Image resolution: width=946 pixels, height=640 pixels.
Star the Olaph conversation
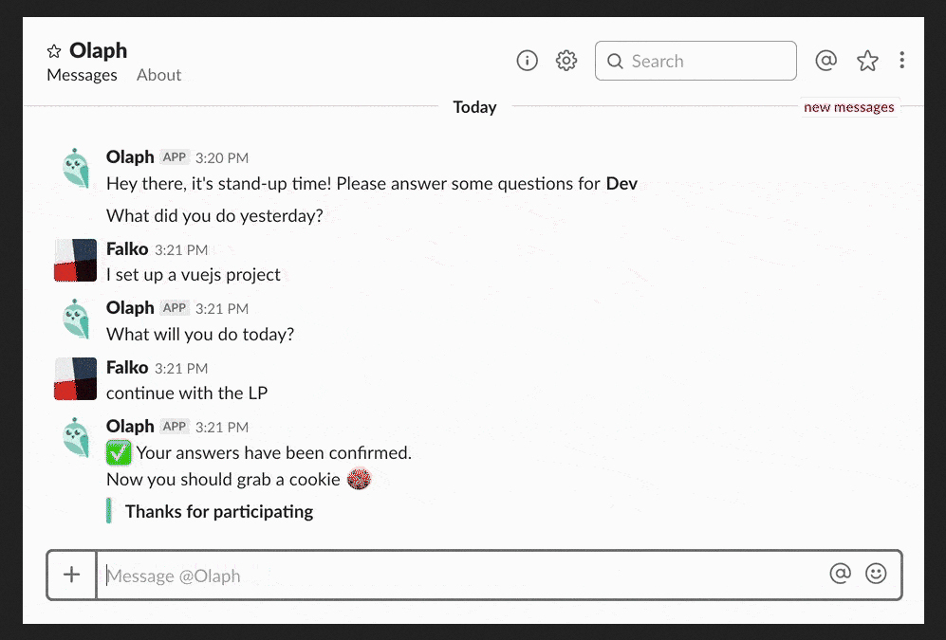point(54,51)
